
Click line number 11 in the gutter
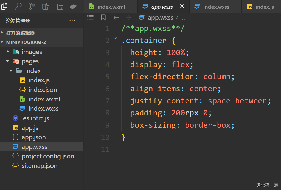point(105,149)
